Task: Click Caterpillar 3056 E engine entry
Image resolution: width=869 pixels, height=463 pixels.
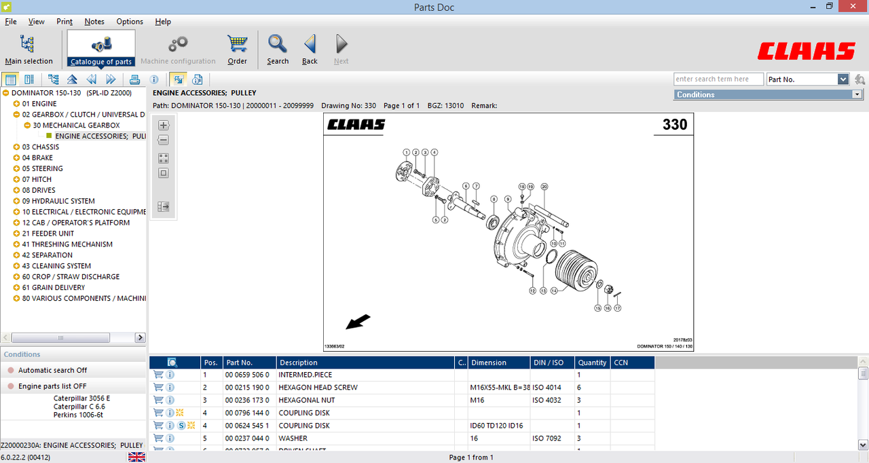Action: point(81,399)
